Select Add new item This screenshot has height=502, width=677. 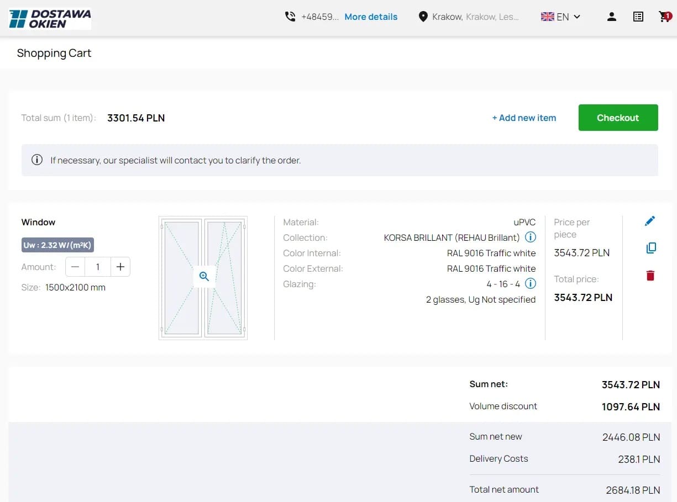coord(524,118)
